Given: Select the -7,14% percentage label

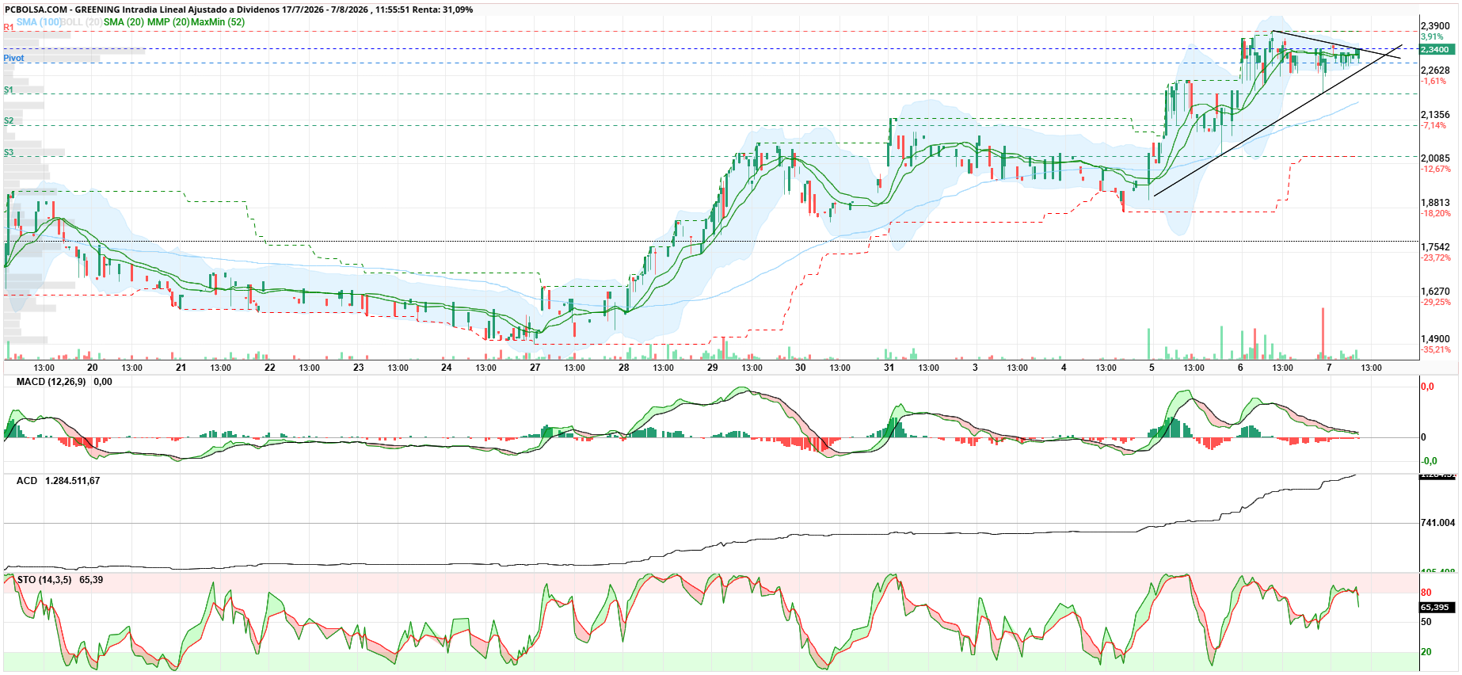Looking at the screenshot, I should [x=1433, y=126].
